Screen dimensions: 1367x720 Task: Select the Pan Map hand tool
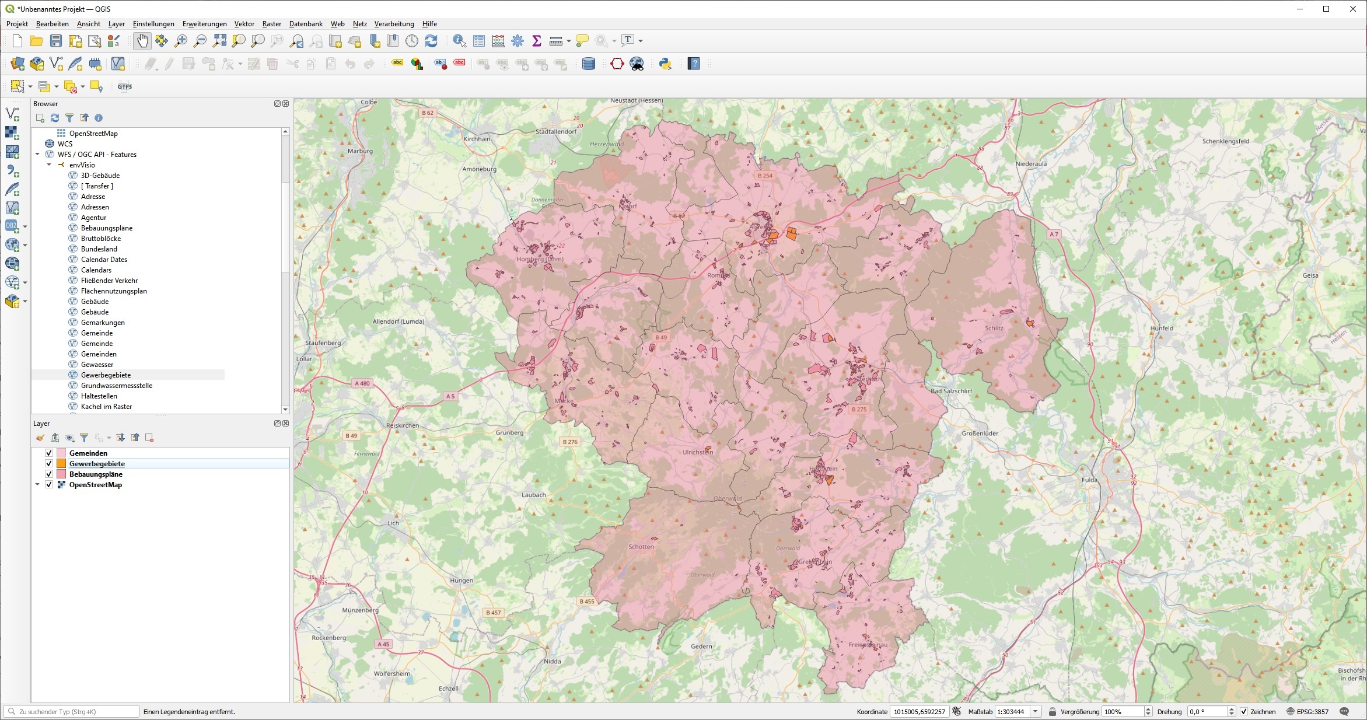coord(142,41)
